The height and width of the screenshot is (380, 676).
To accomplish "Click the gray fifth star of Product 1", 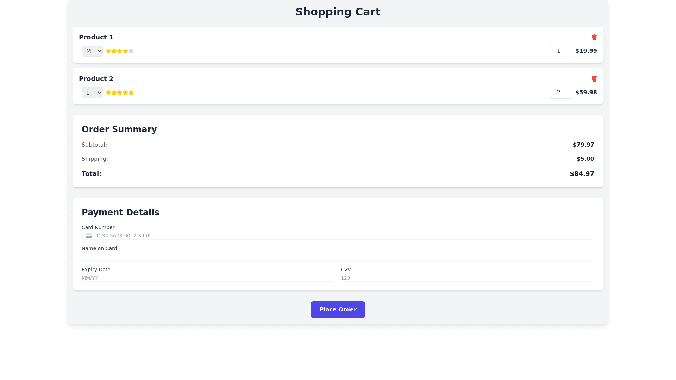I will coord(131,51).
